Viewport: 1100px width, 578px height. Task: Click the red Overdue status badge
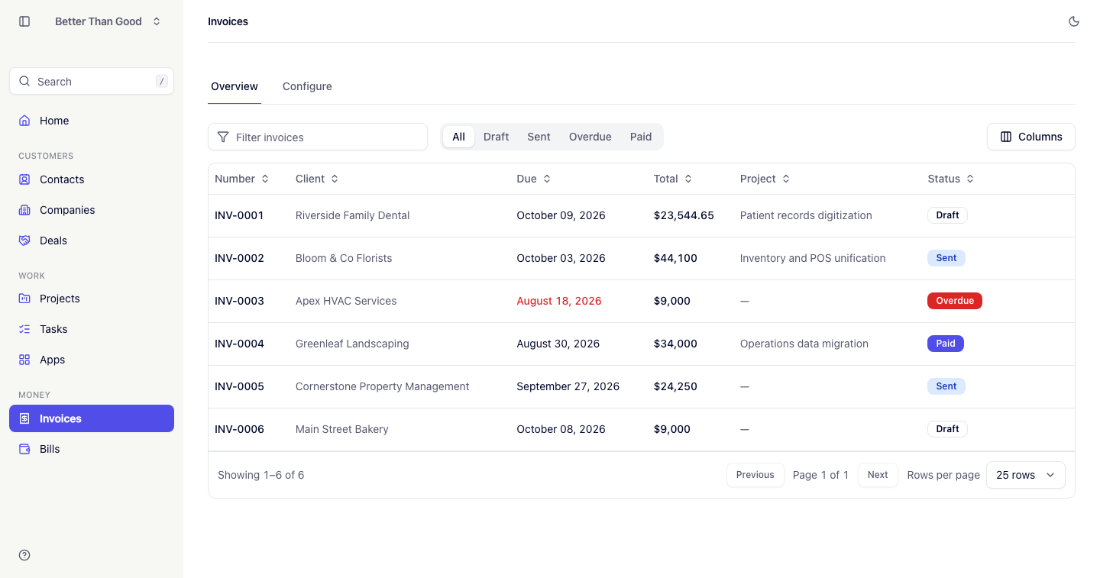pyautogui.click(x=955, y=301)
